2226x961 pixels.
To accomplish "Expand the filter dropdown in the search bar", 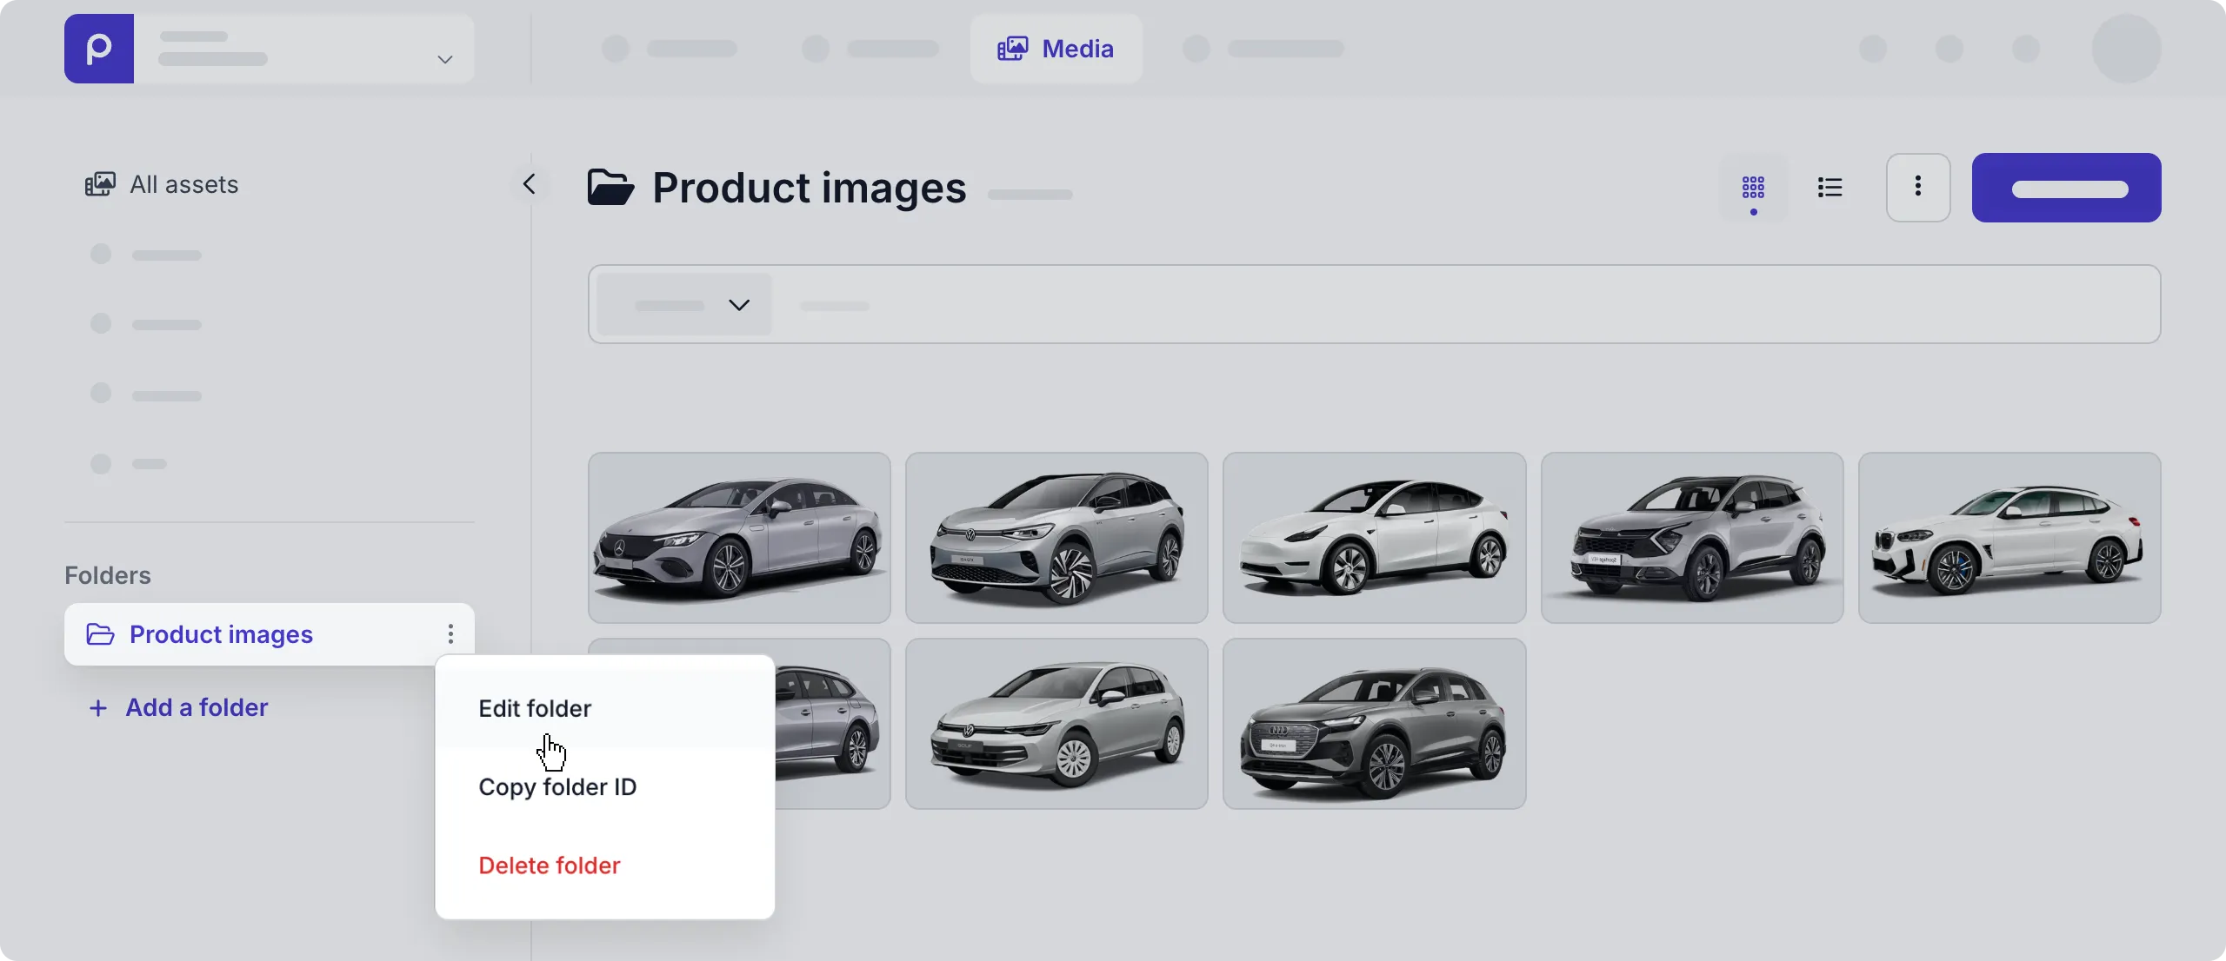I will coord(684,305).
